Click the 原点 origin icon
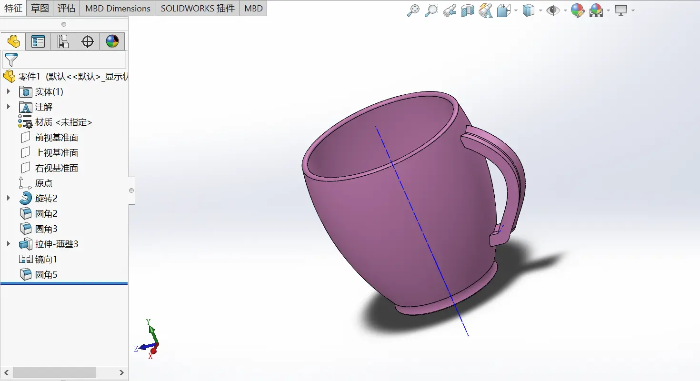Image resolution: width=700 pixels, height=381 pixels. pyautogui.click(x=25, y=183)
